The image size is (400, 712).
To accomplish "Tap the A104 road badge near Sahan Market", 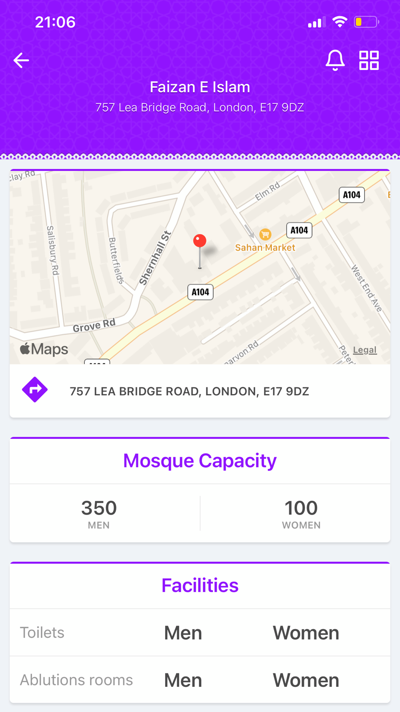I will click(299, 230).
